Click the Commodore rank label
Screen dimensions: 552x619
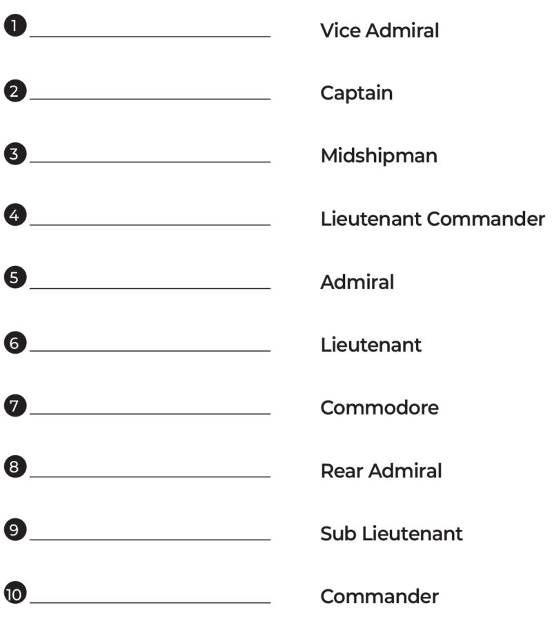tap(379, 408)
